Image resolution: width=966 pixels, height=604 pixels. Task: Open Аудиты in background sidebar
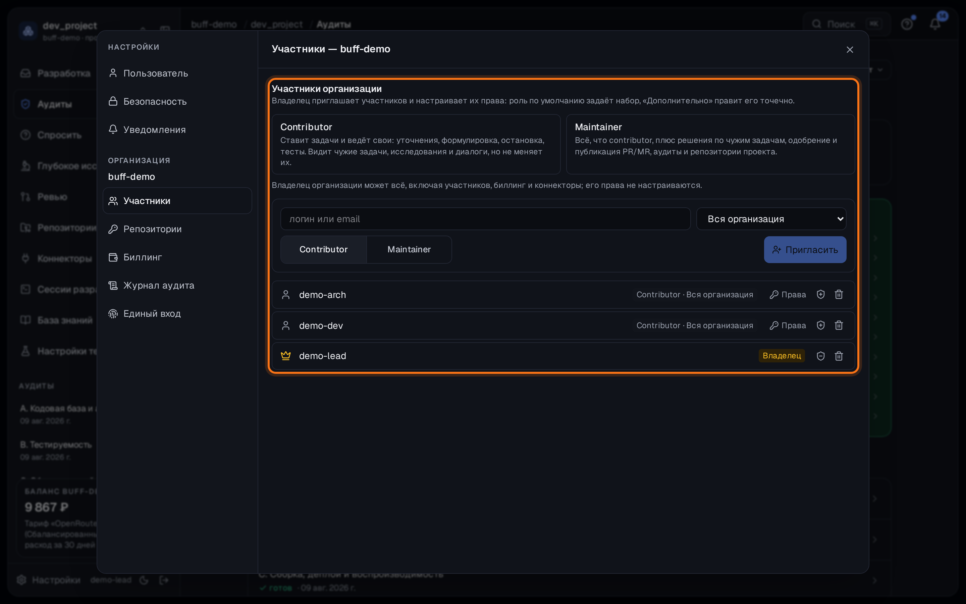click(x=55, y=104)
